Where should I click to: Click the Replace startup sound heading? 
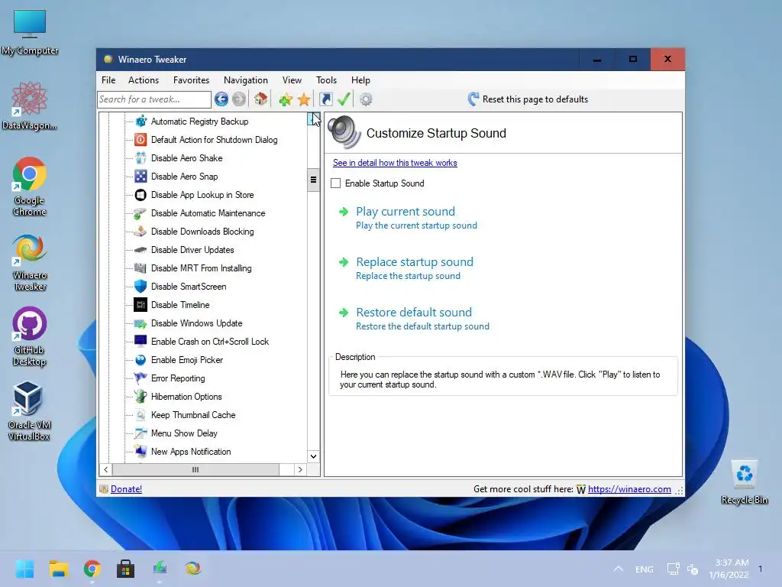tap(415, 262)
